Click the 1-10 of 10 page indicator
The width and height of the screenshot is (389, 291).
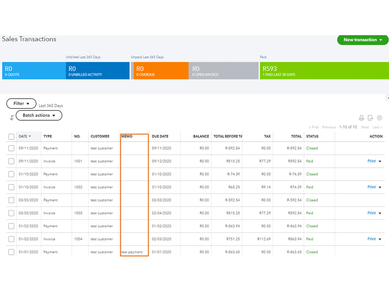click(348, 127)
